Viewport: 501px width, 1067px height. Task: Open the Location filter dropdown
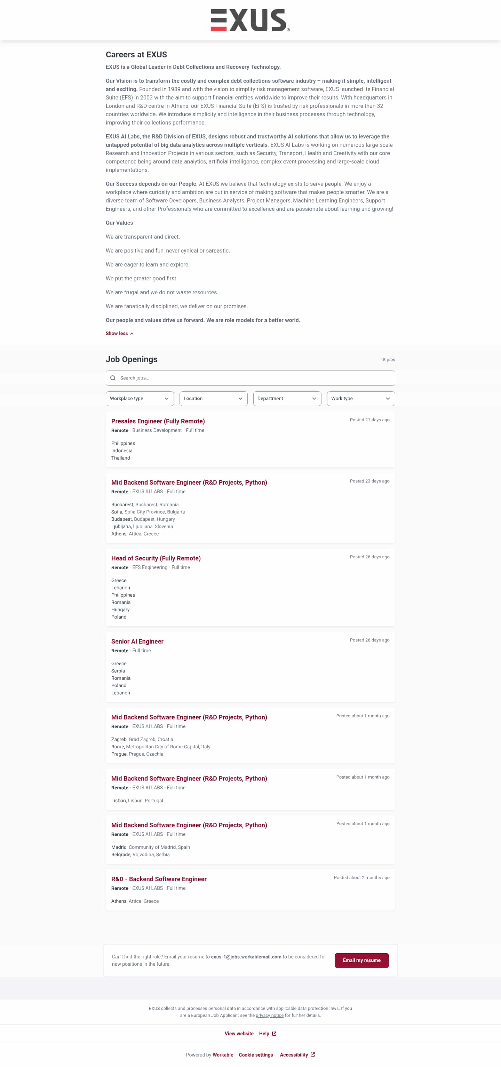pyautogui.click(x=213, y=398)
